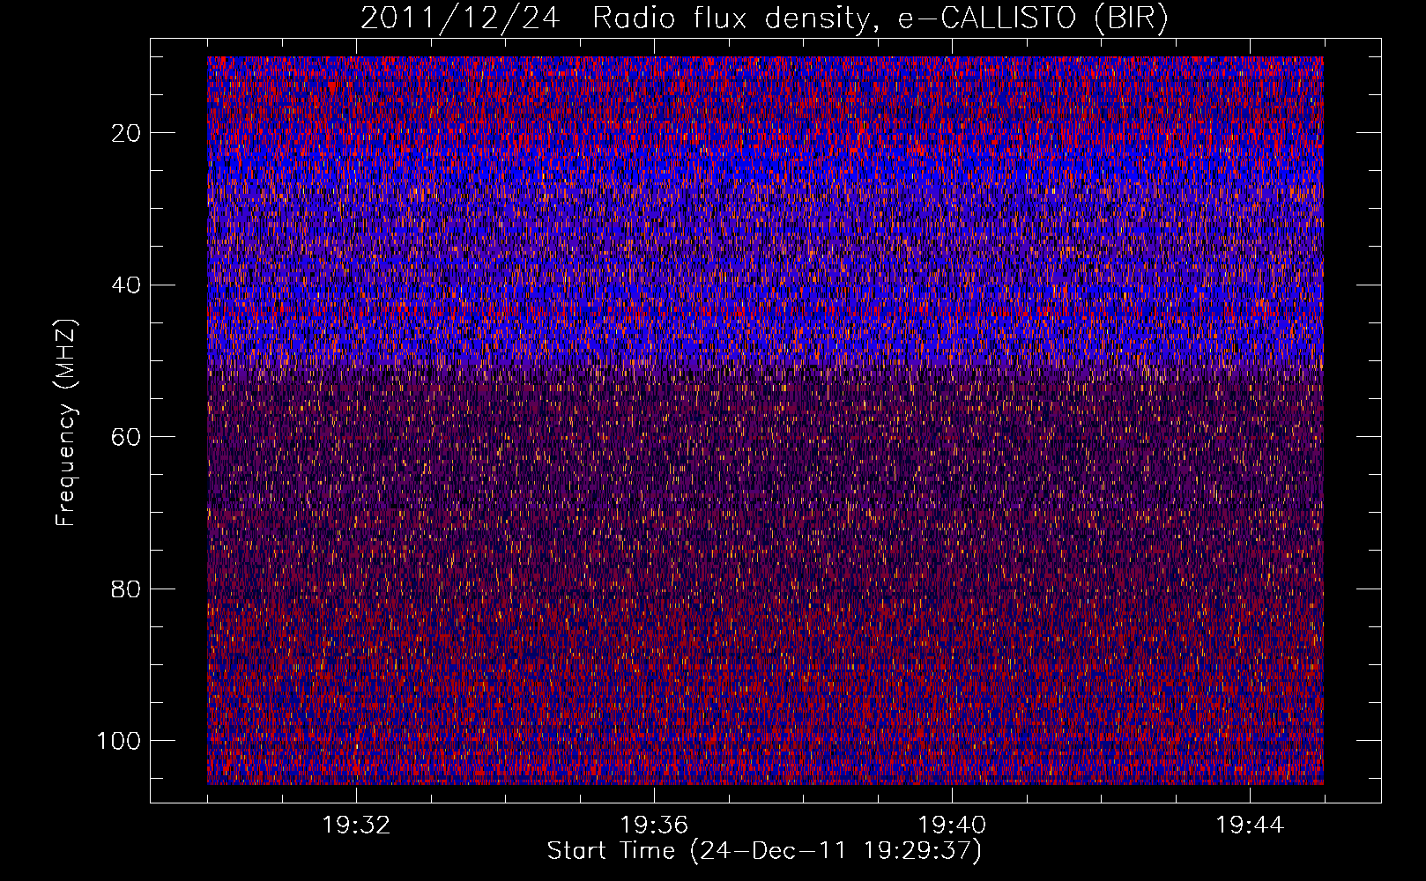Click the 20 MHz frequency tick label
1426x881 pixels.
[127, 133]
